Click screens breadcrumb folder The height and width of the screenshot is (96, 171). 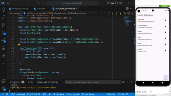point(17,13)
